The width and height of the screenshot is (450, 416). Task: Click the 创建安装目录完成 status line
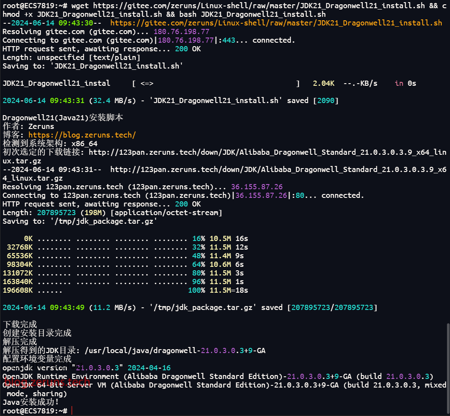click(x=37, y=333)
